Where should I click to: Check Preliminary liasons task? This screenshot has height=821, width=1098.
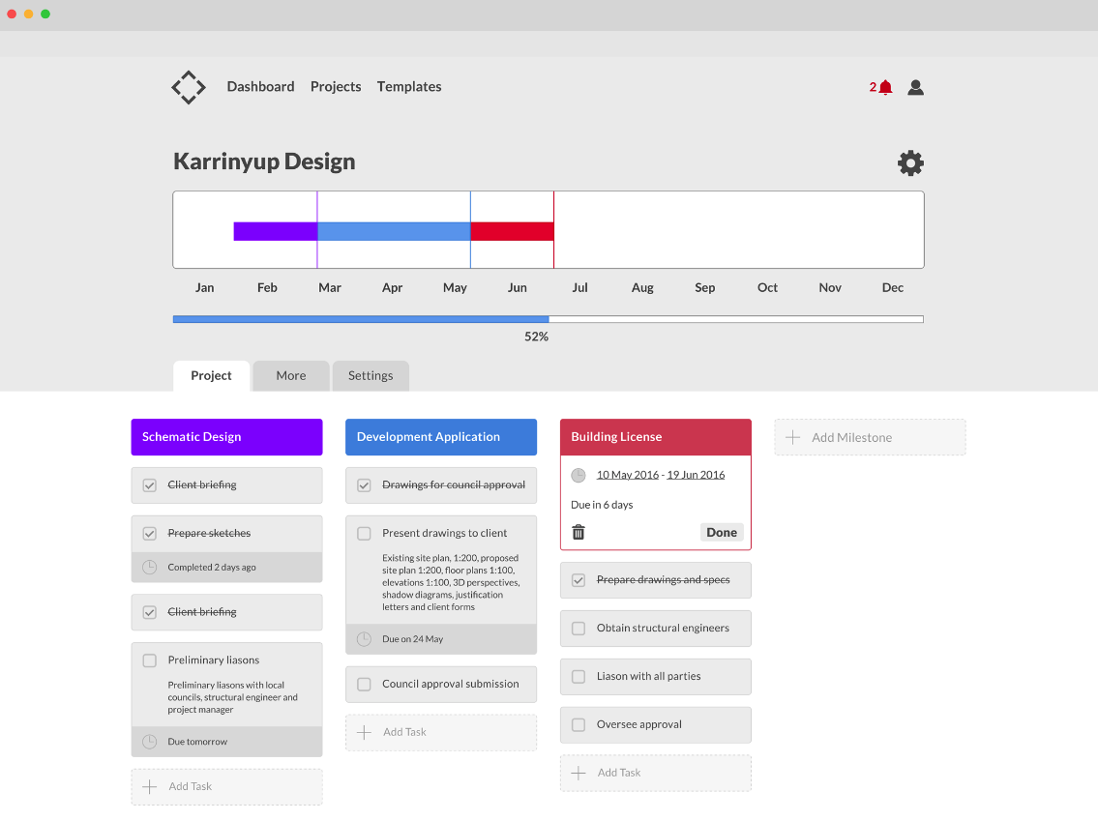coord(150,660)
